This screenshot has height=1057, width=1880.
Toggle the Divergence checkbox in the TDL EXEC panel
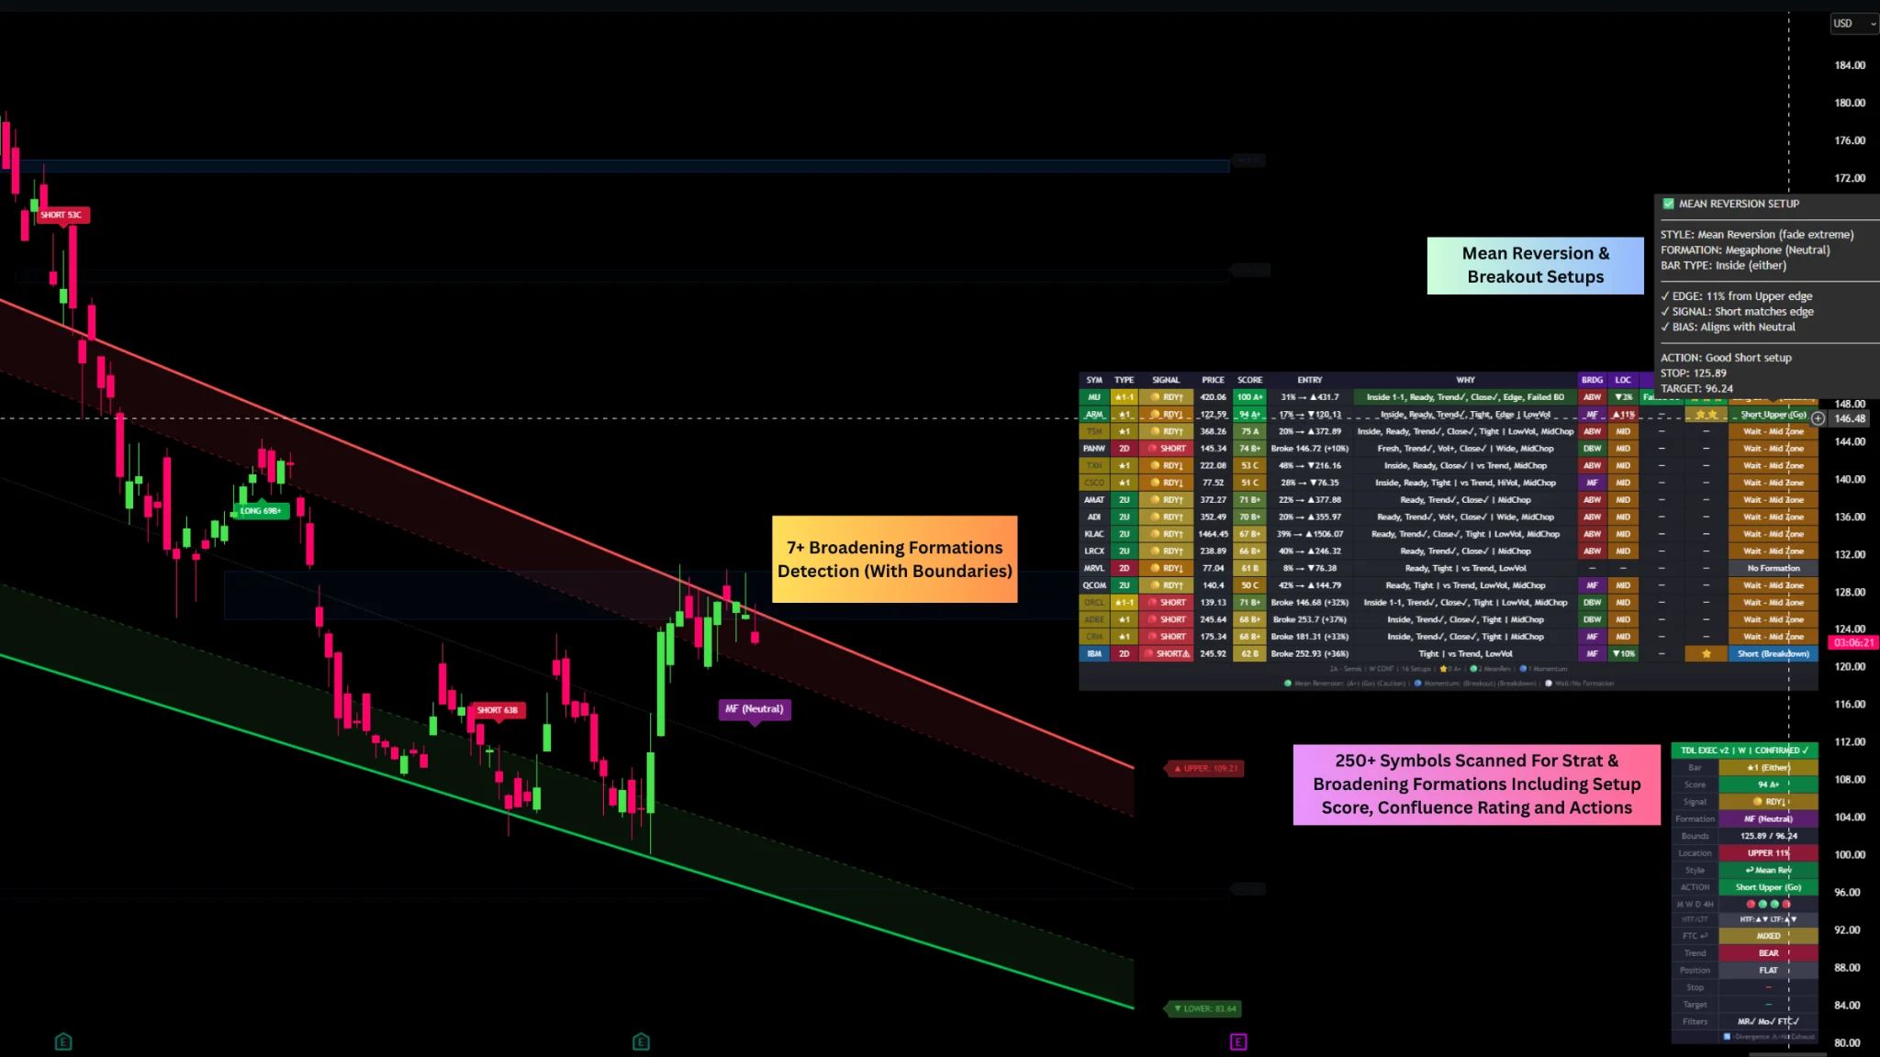coord(1727,1035)
